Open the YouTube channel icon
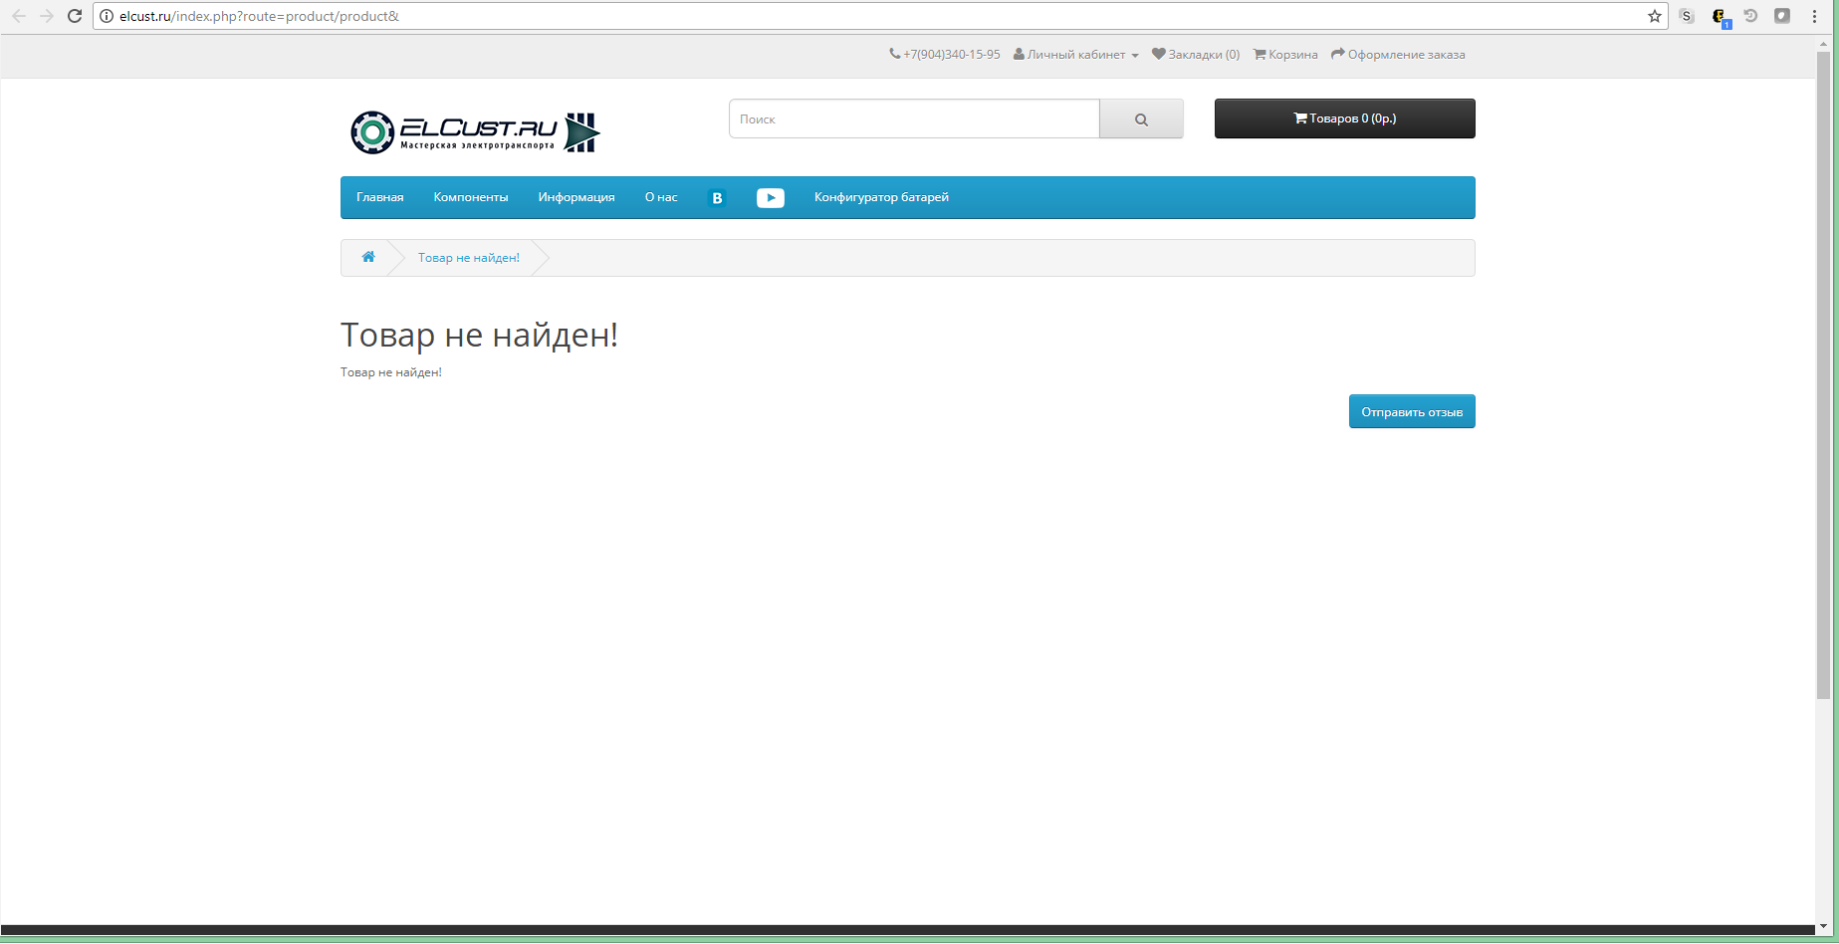1839x944 pixels. (x=770, y=198)
